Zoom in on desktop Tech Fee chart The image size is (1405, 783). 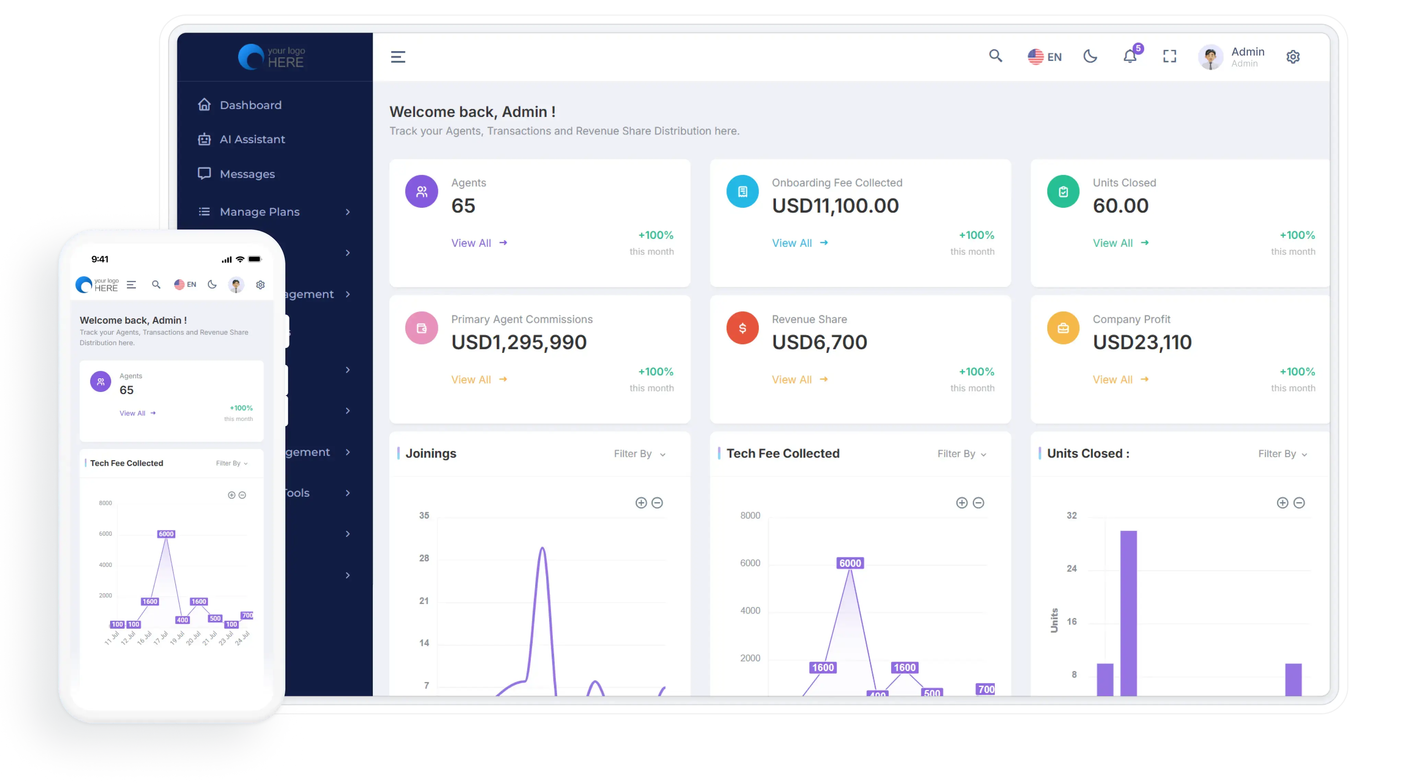click(x=961, y=503)
